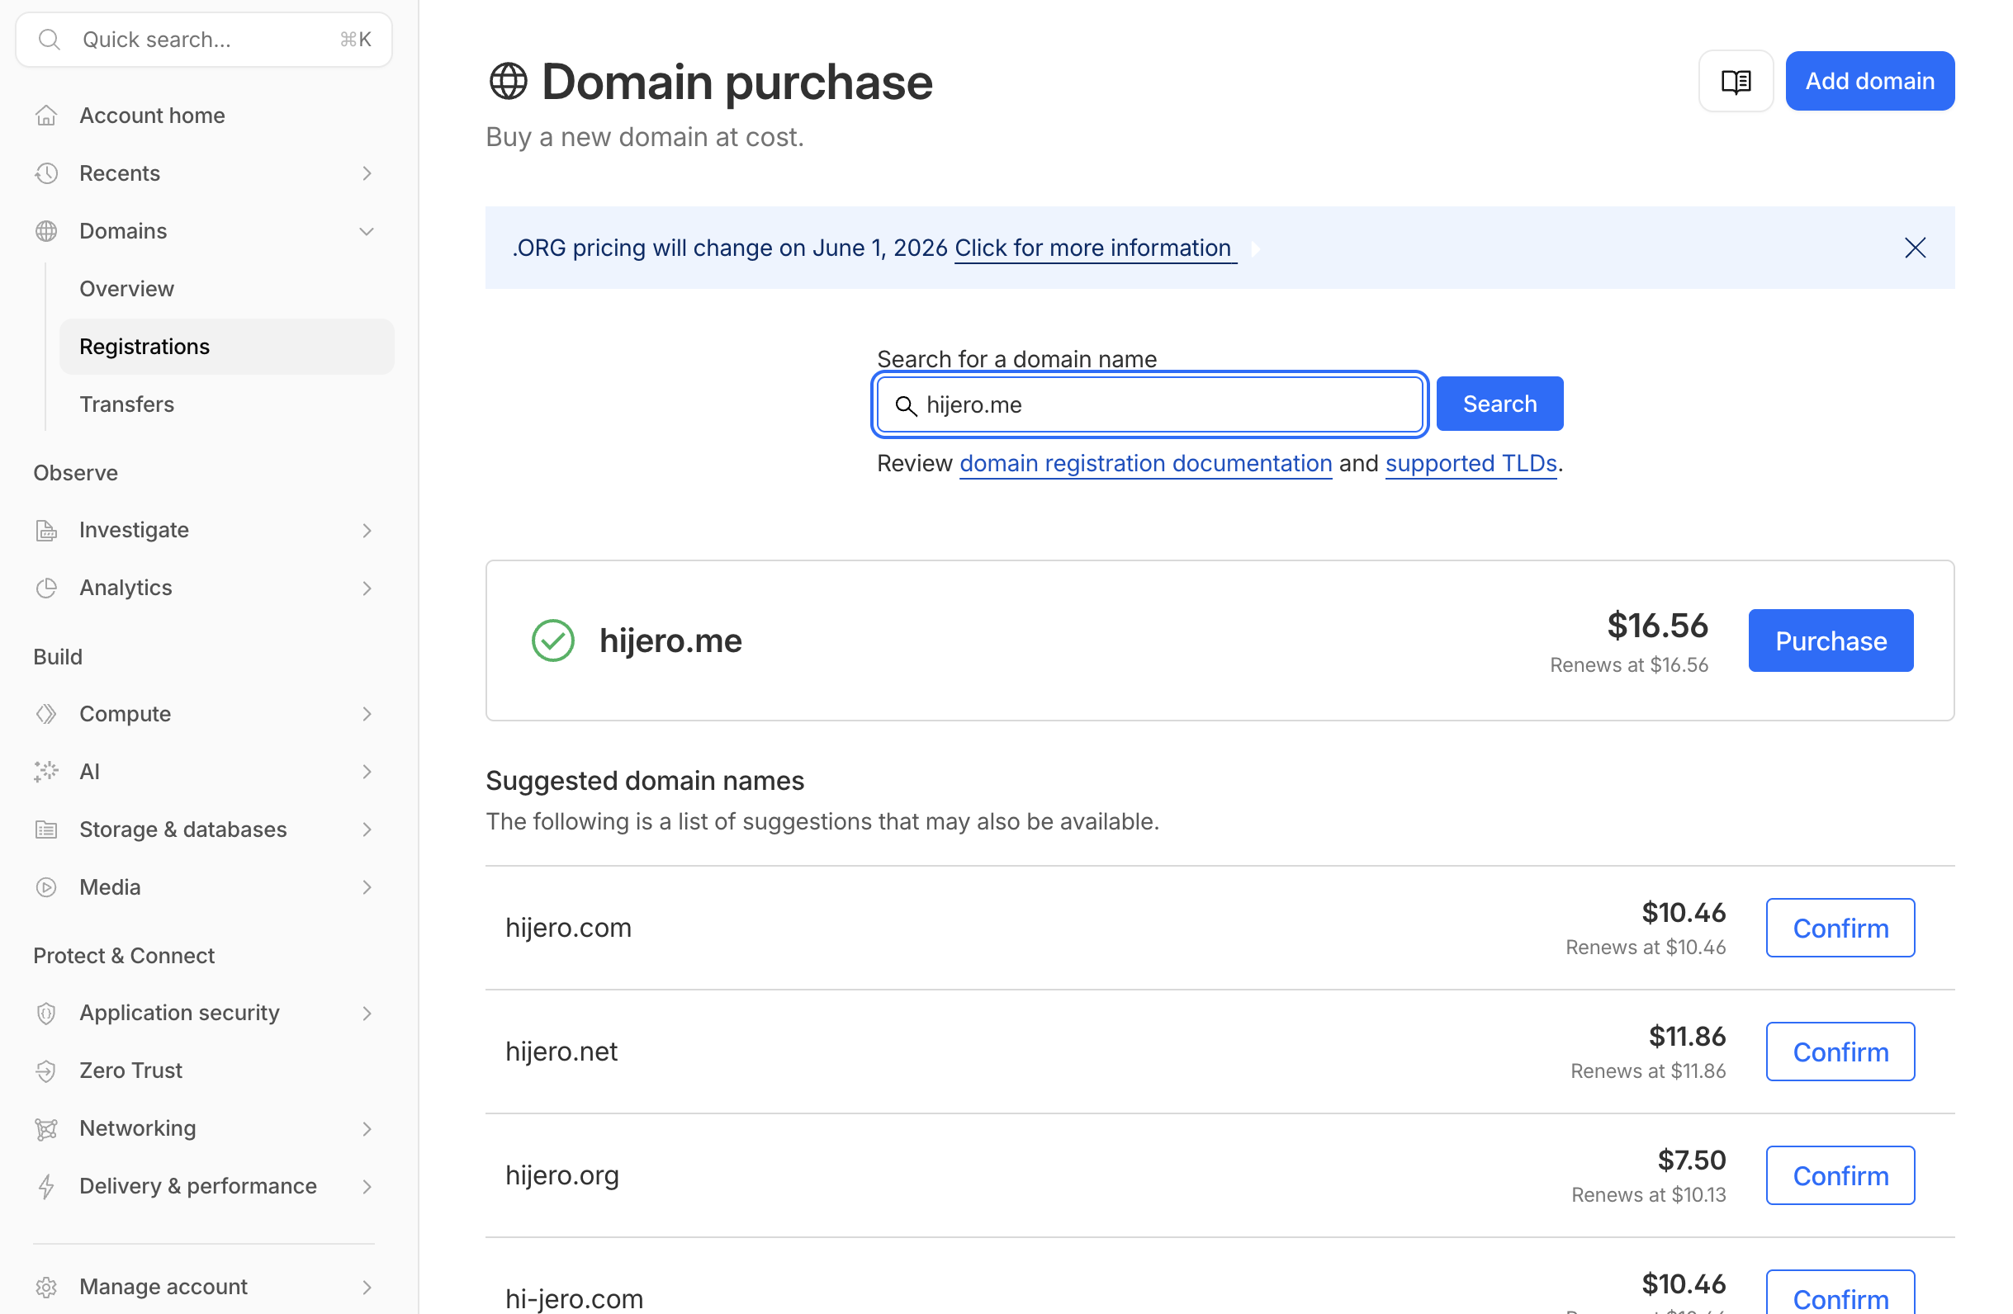Expand the Compute chevron

[x=367, y=714]
